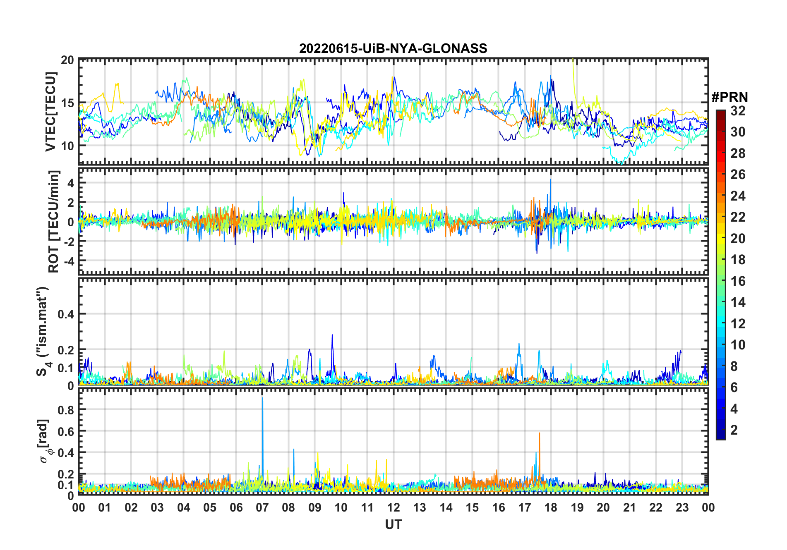Select the ROT [TECU/min] y-axis label

[54, 221]
